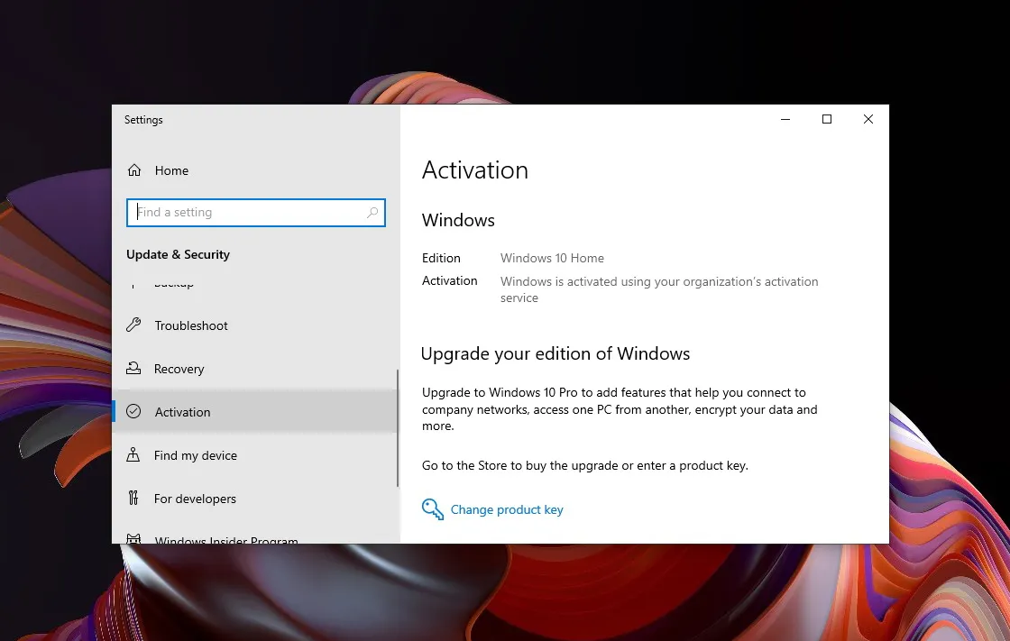Viewport: 1010px width, 641px height.
Task: Click the magnifier icon in search box
Action: pos(372,213)
